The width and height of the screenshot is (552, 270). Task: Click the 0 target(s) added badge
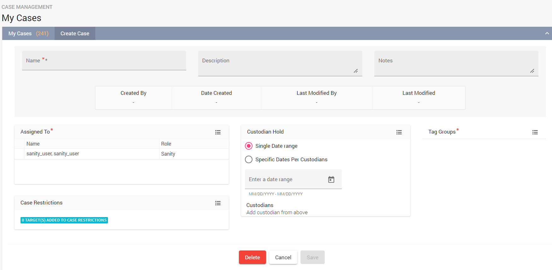64,220
